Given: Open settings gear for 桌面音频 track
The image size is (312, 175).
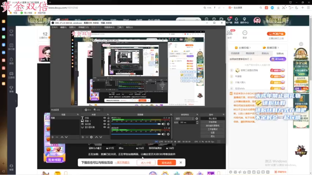Looking at the screenshot, I should pos(168,134).
